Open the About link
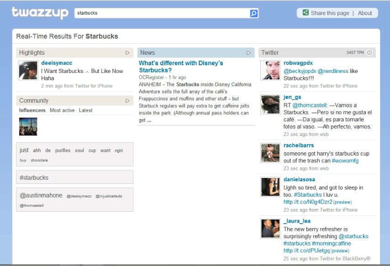Viewport: 390px width, 266px height. pyautogui.click(x=365, y=13)
